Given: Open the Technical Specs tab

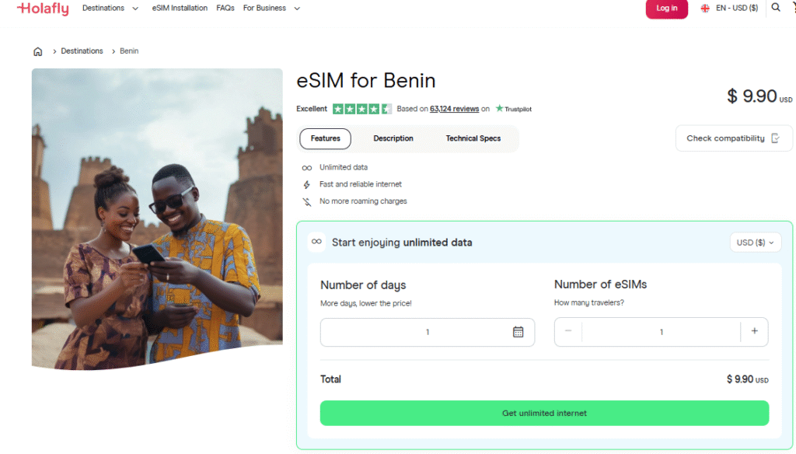Looking at the screenshot, I should click(473, 138).
